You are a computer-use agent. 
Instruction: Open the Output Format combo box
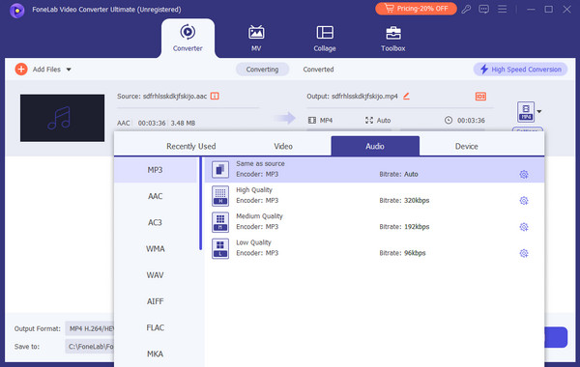click(x=90, y=328)
